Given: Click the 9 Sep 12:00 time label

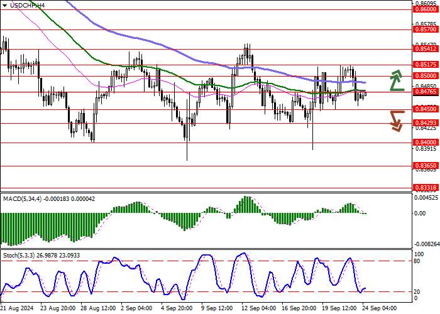Looking at the screenshot, I should (217, 308).
